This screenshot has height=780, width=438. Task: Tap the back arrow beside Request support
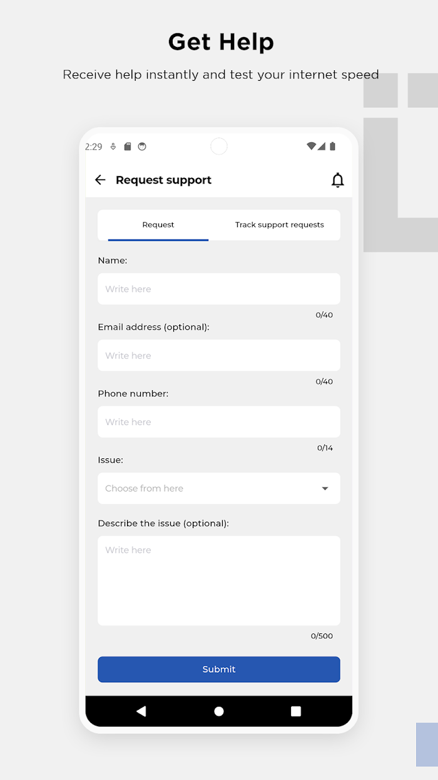100,180
